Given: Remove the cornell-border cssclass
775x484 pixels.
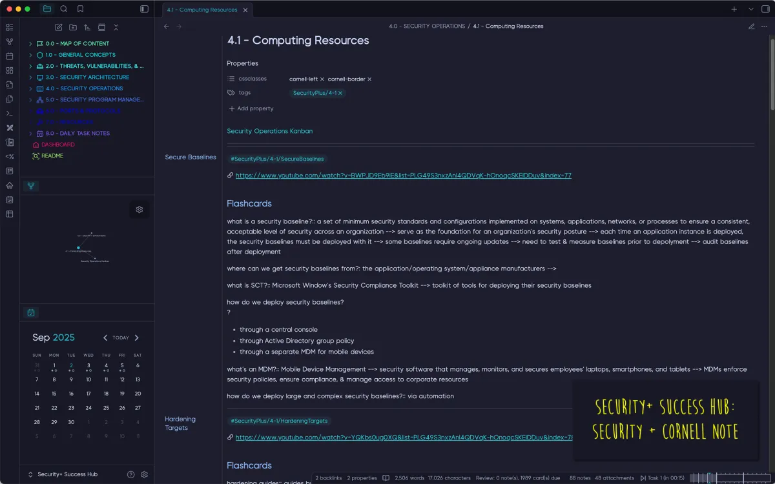Looking at the screenshot, I should (x=369, y=79).
